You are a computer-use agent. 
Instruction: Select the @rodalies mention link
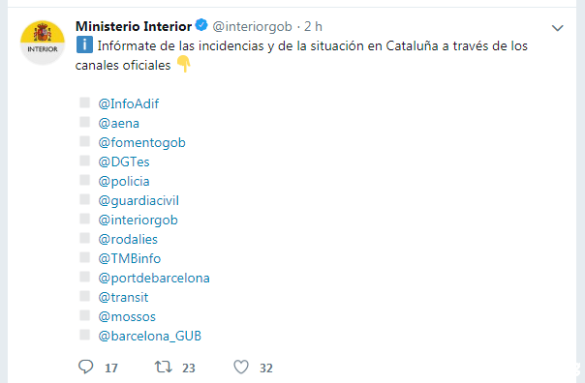pos(128,239)
